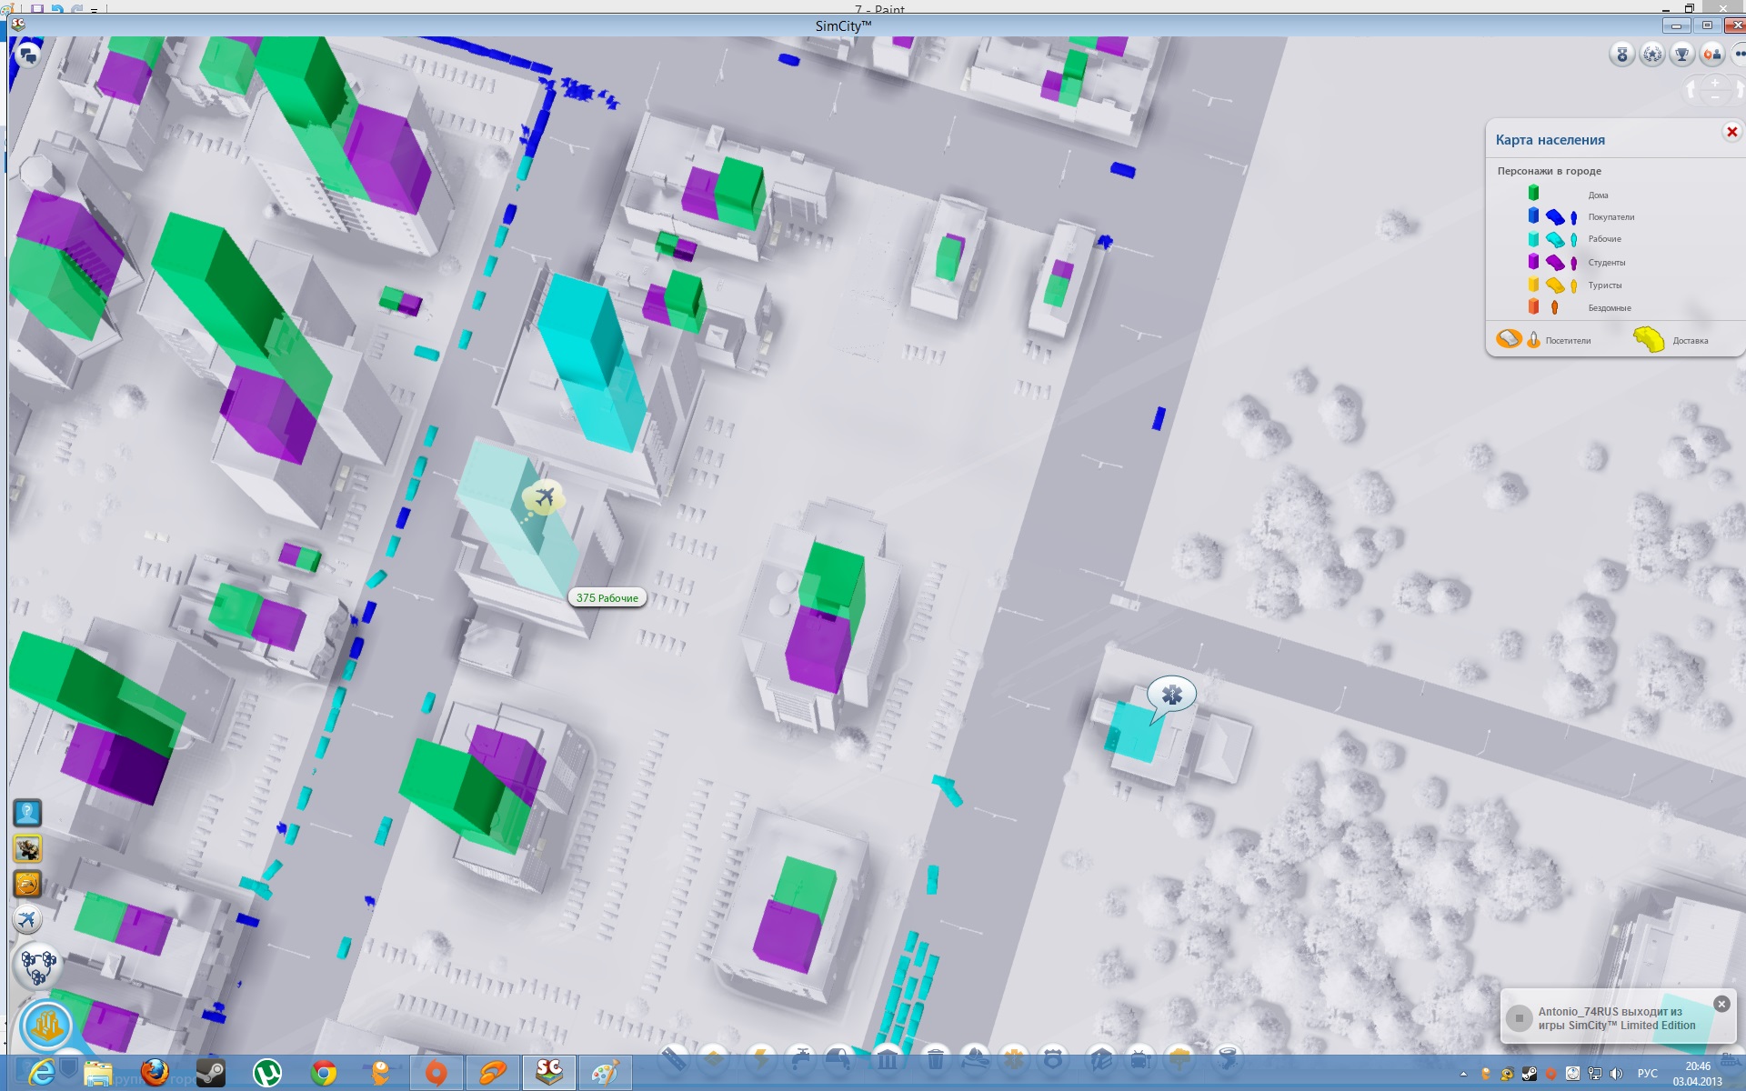The image size is (1746, 1091).
Task: Open the Education books menu
Action: (1100, 1059)
